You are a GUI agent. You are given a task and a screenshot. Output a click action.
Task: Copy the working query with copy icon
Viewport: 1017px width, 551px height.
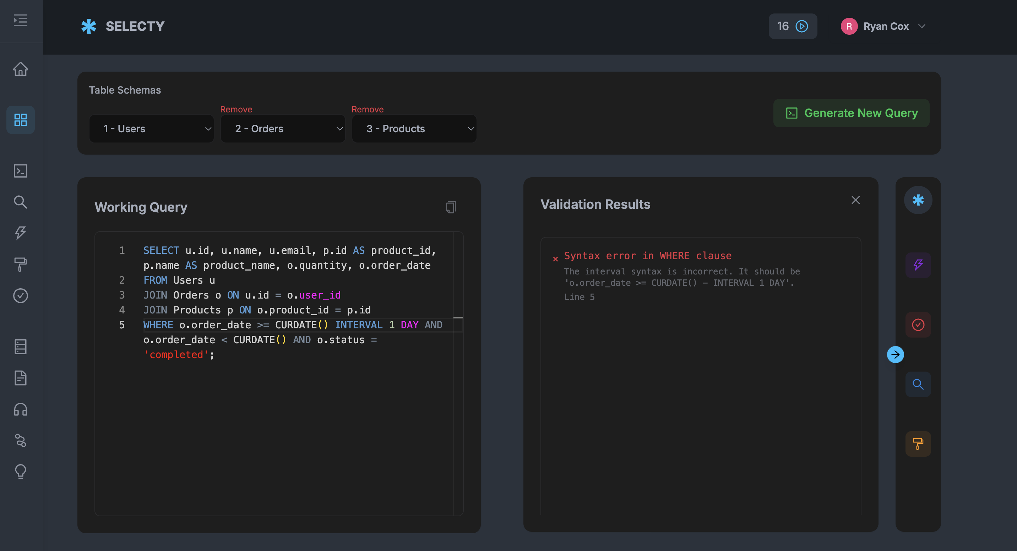[x=451, y=207]
